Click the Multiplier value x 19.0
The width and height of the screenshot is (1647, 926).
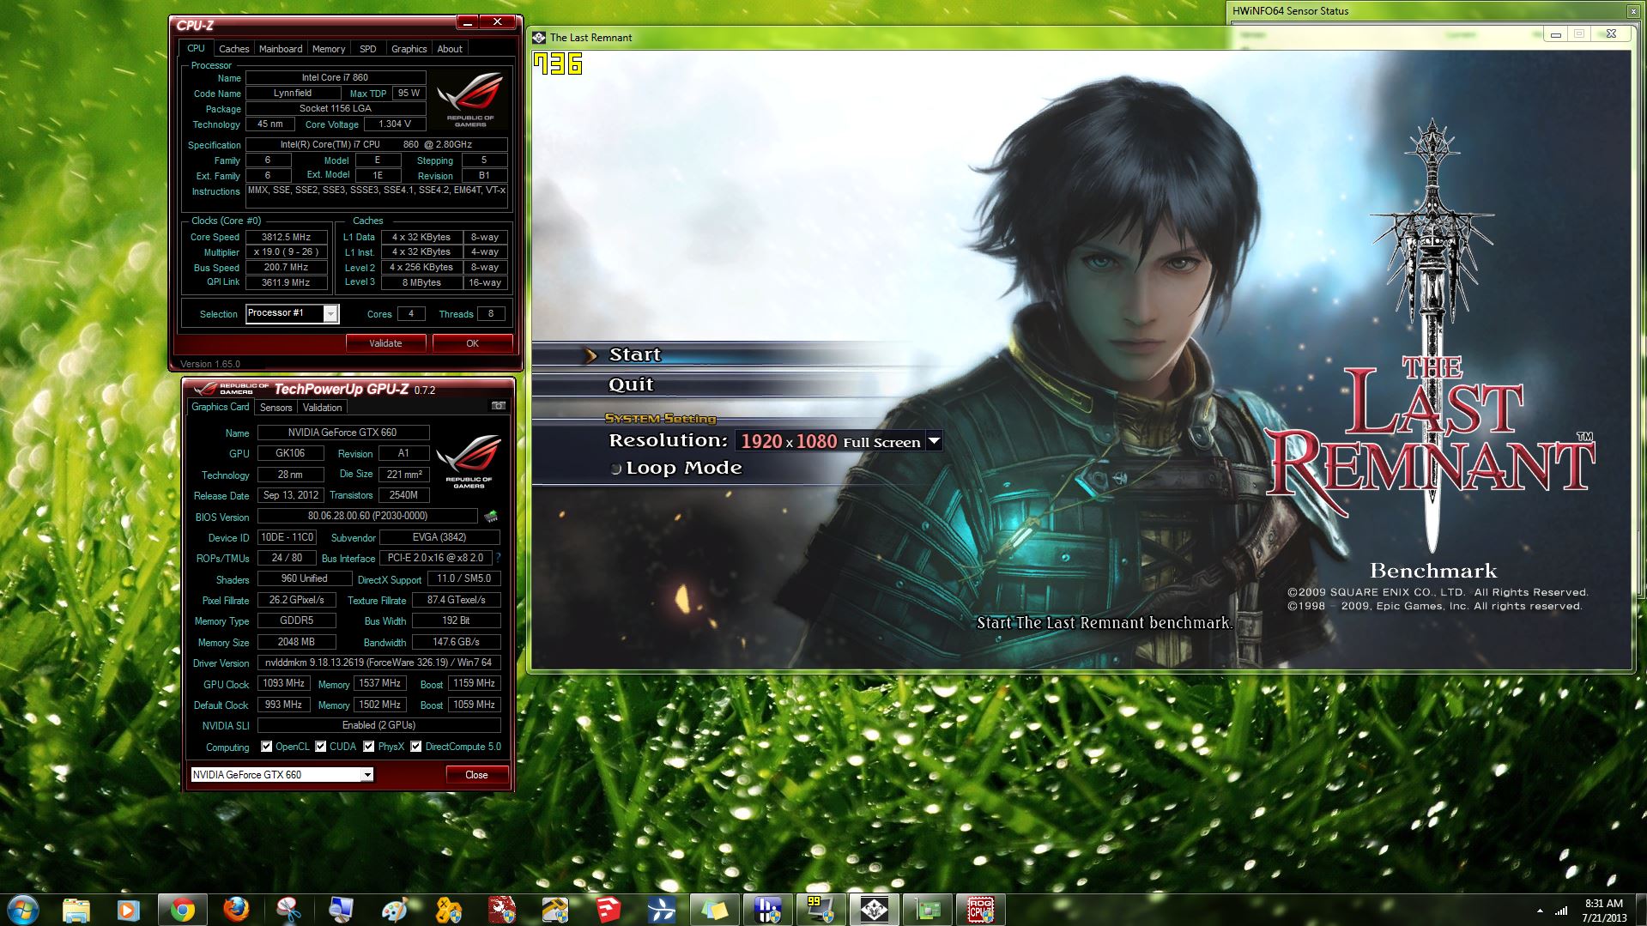287,252
